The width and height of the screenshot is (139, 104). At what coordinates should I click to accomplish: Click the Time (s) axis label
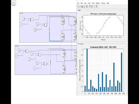coord(103,40)
